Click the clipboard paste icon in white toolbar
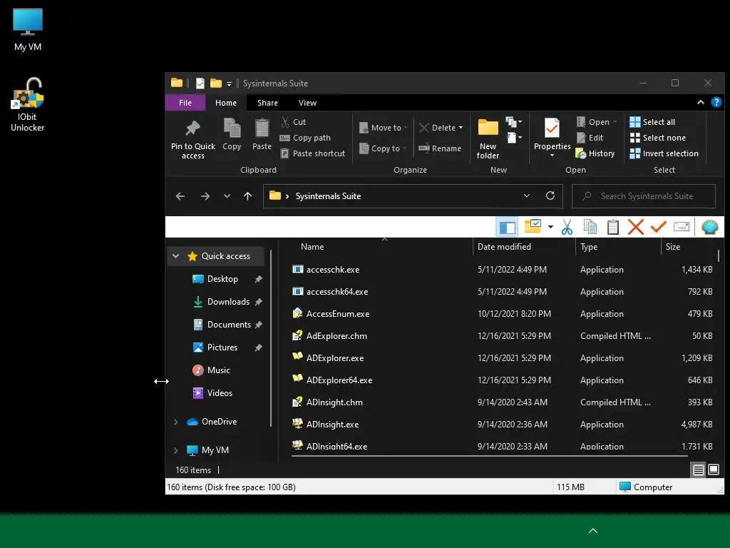Viewport: 730px width, 548px height. click(x=612, y=227)
